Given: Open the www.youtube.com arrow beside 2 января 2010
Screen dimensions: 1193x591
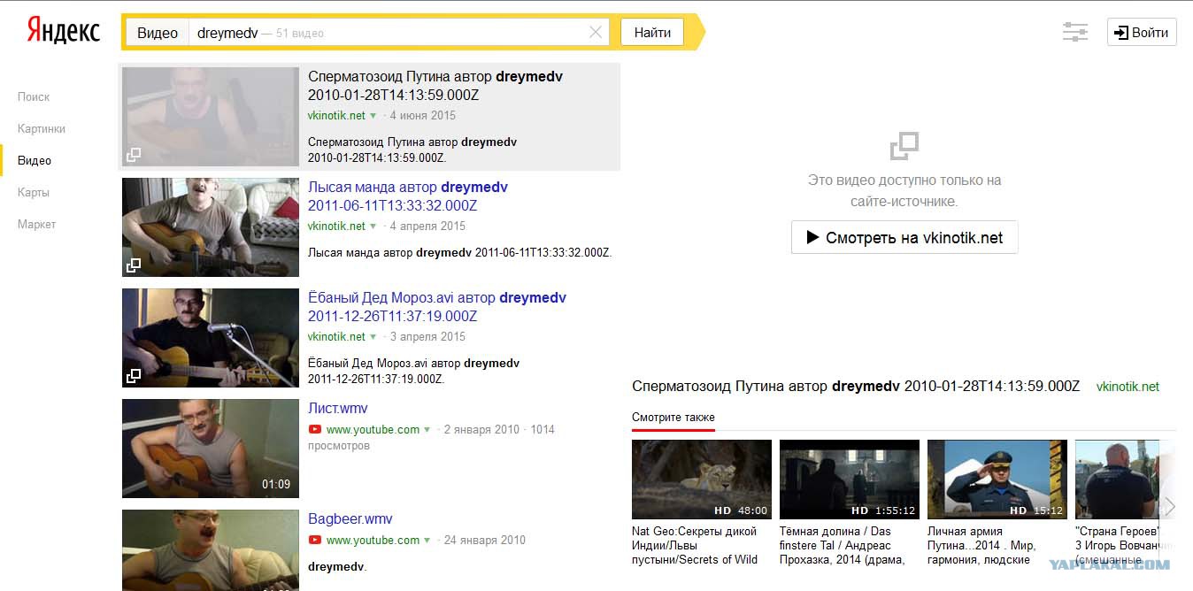Looking at the screenshot, I should (x=427, y=430).
